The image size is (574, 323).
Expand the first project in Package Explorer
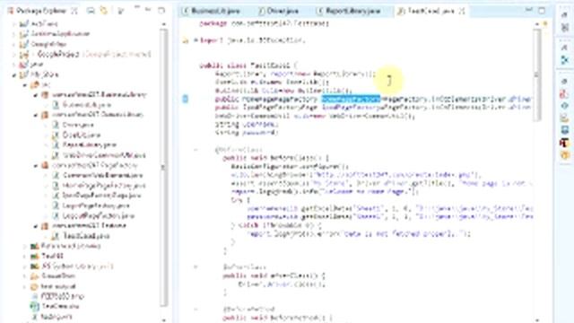coord(14,24)
